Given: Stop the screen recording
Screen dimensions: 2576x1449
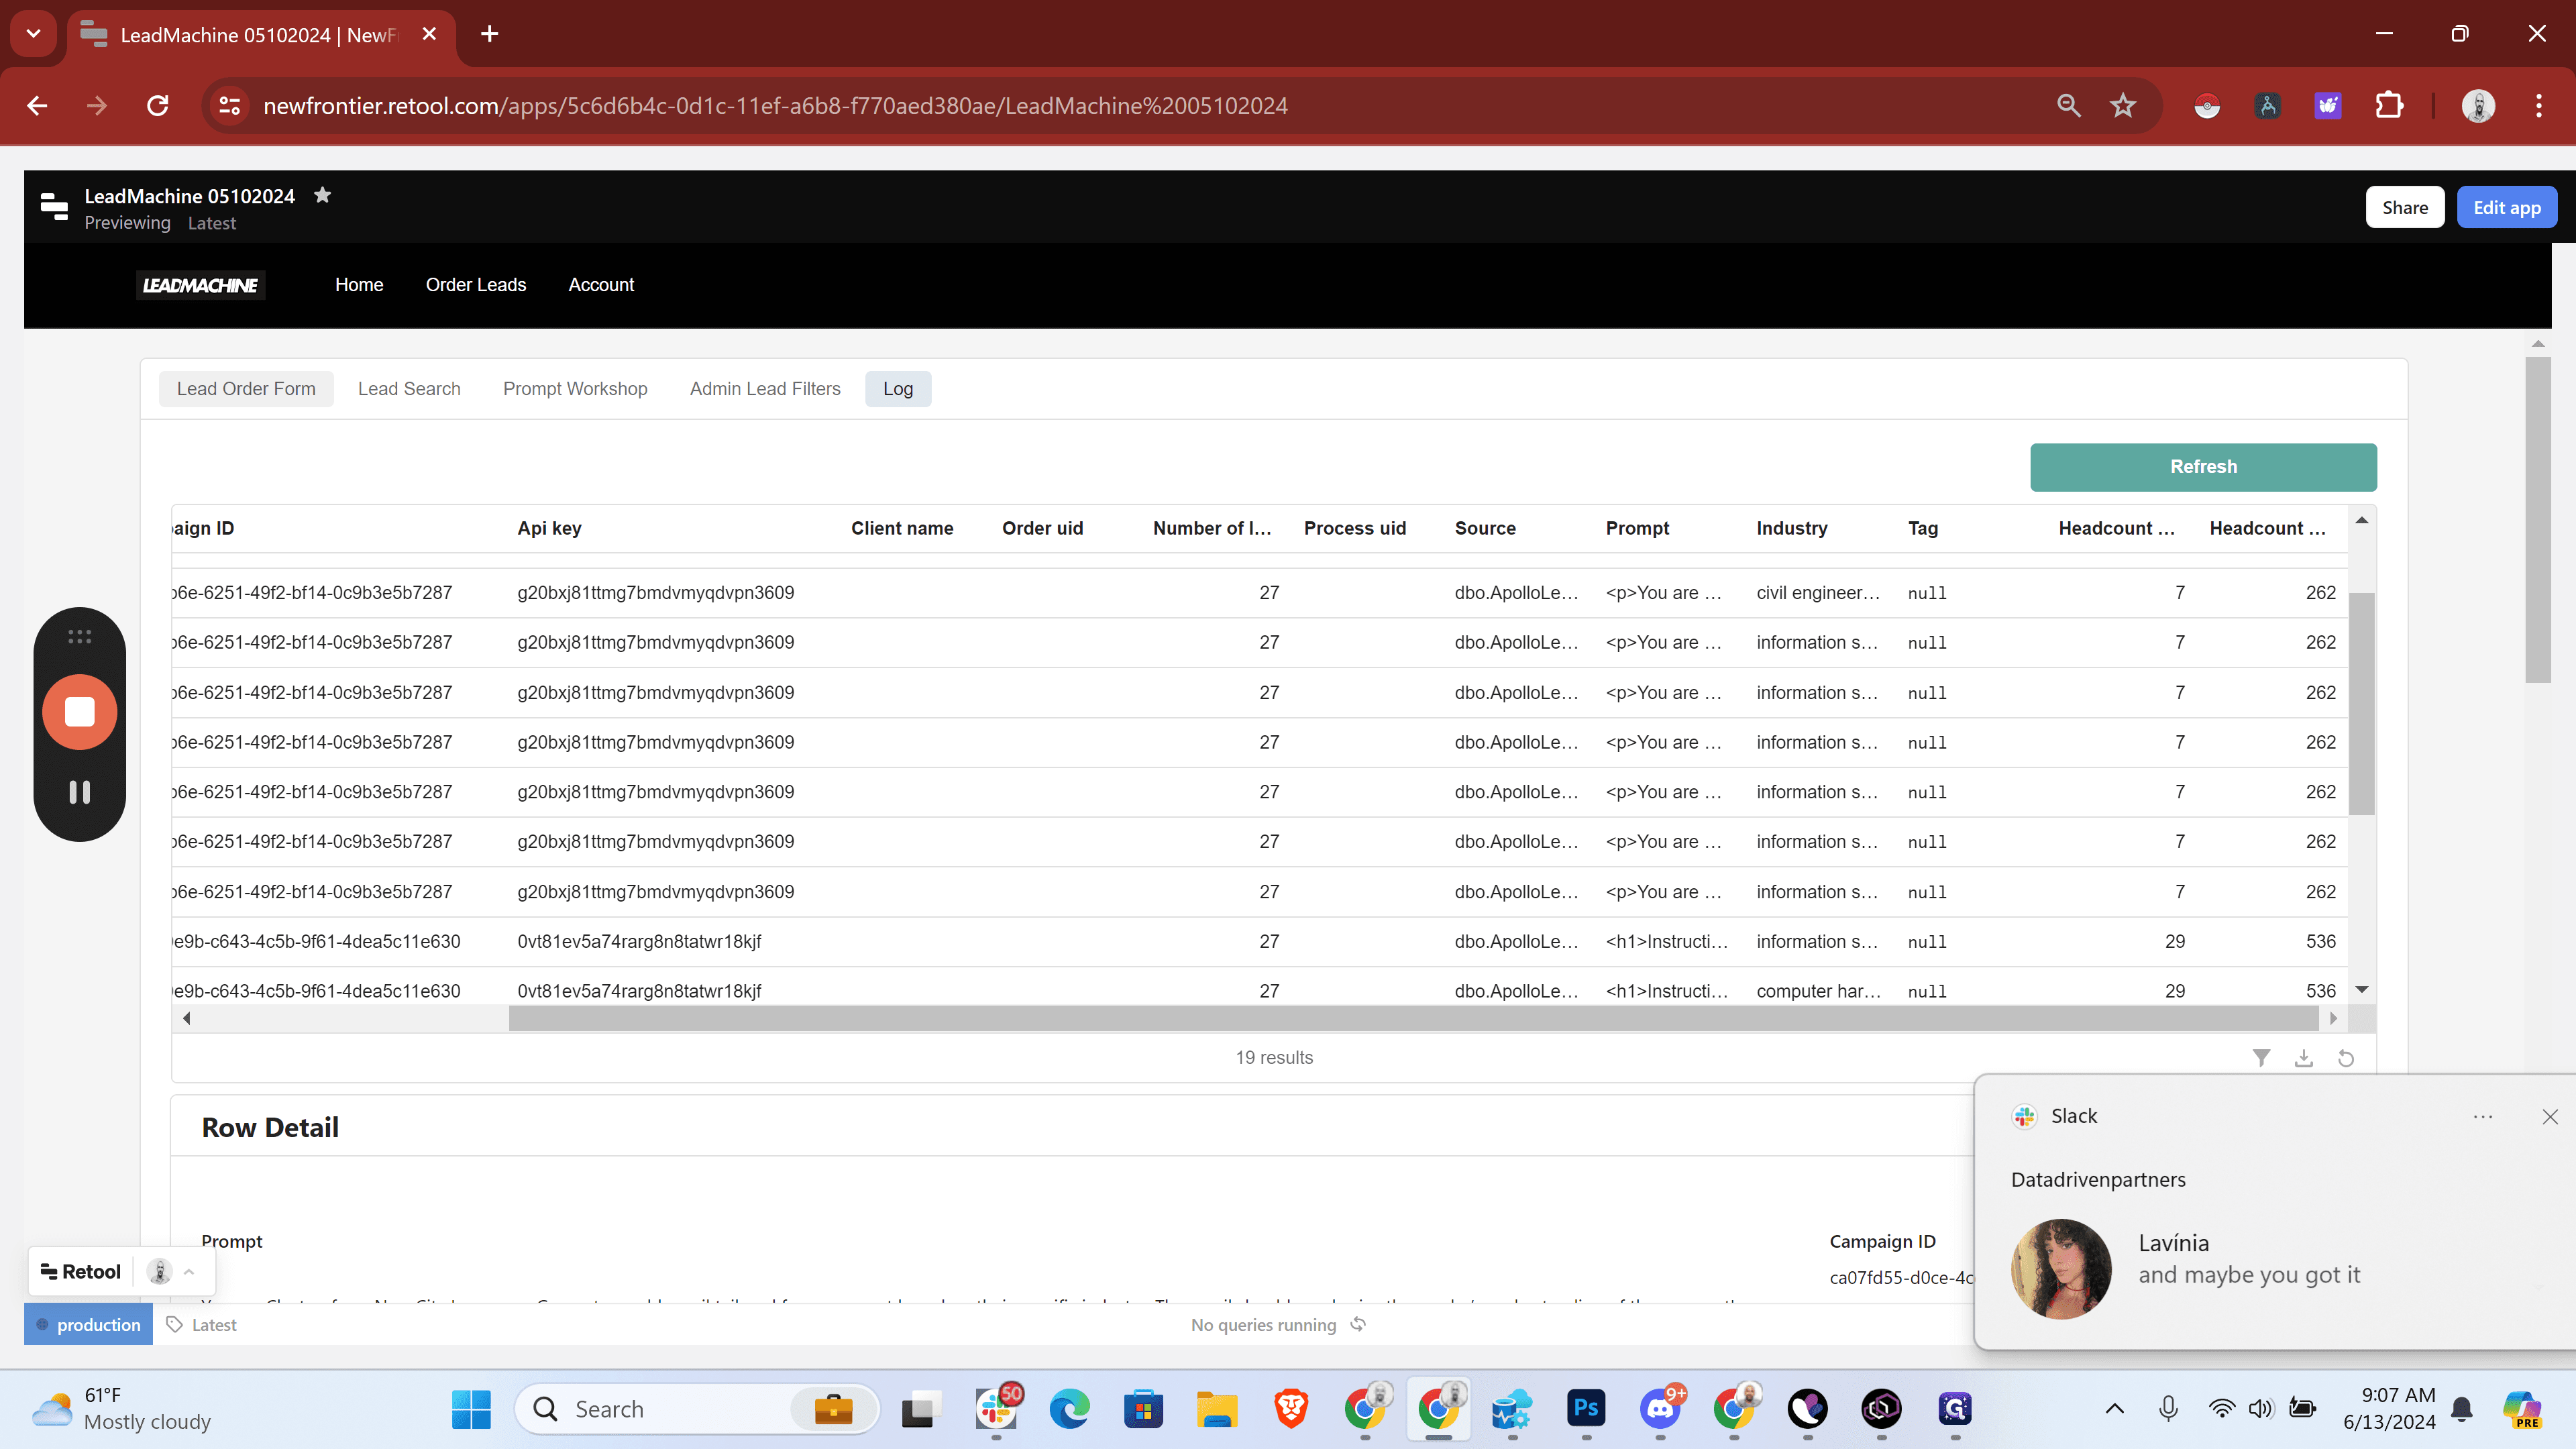Looking at the screenshot, I should (x=79, y=712).
